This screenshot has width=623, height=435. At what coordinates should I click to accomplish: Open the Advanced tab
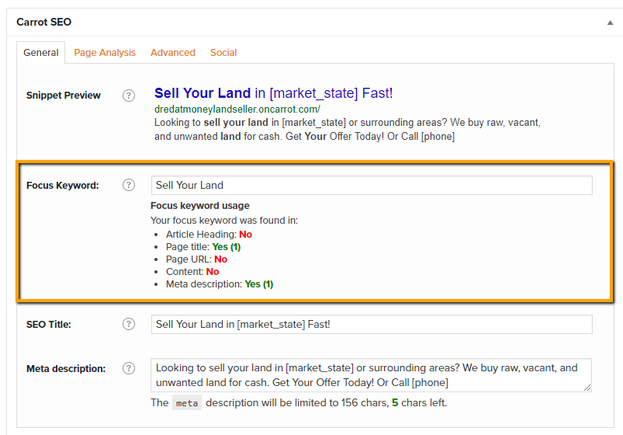click(173, 53)
